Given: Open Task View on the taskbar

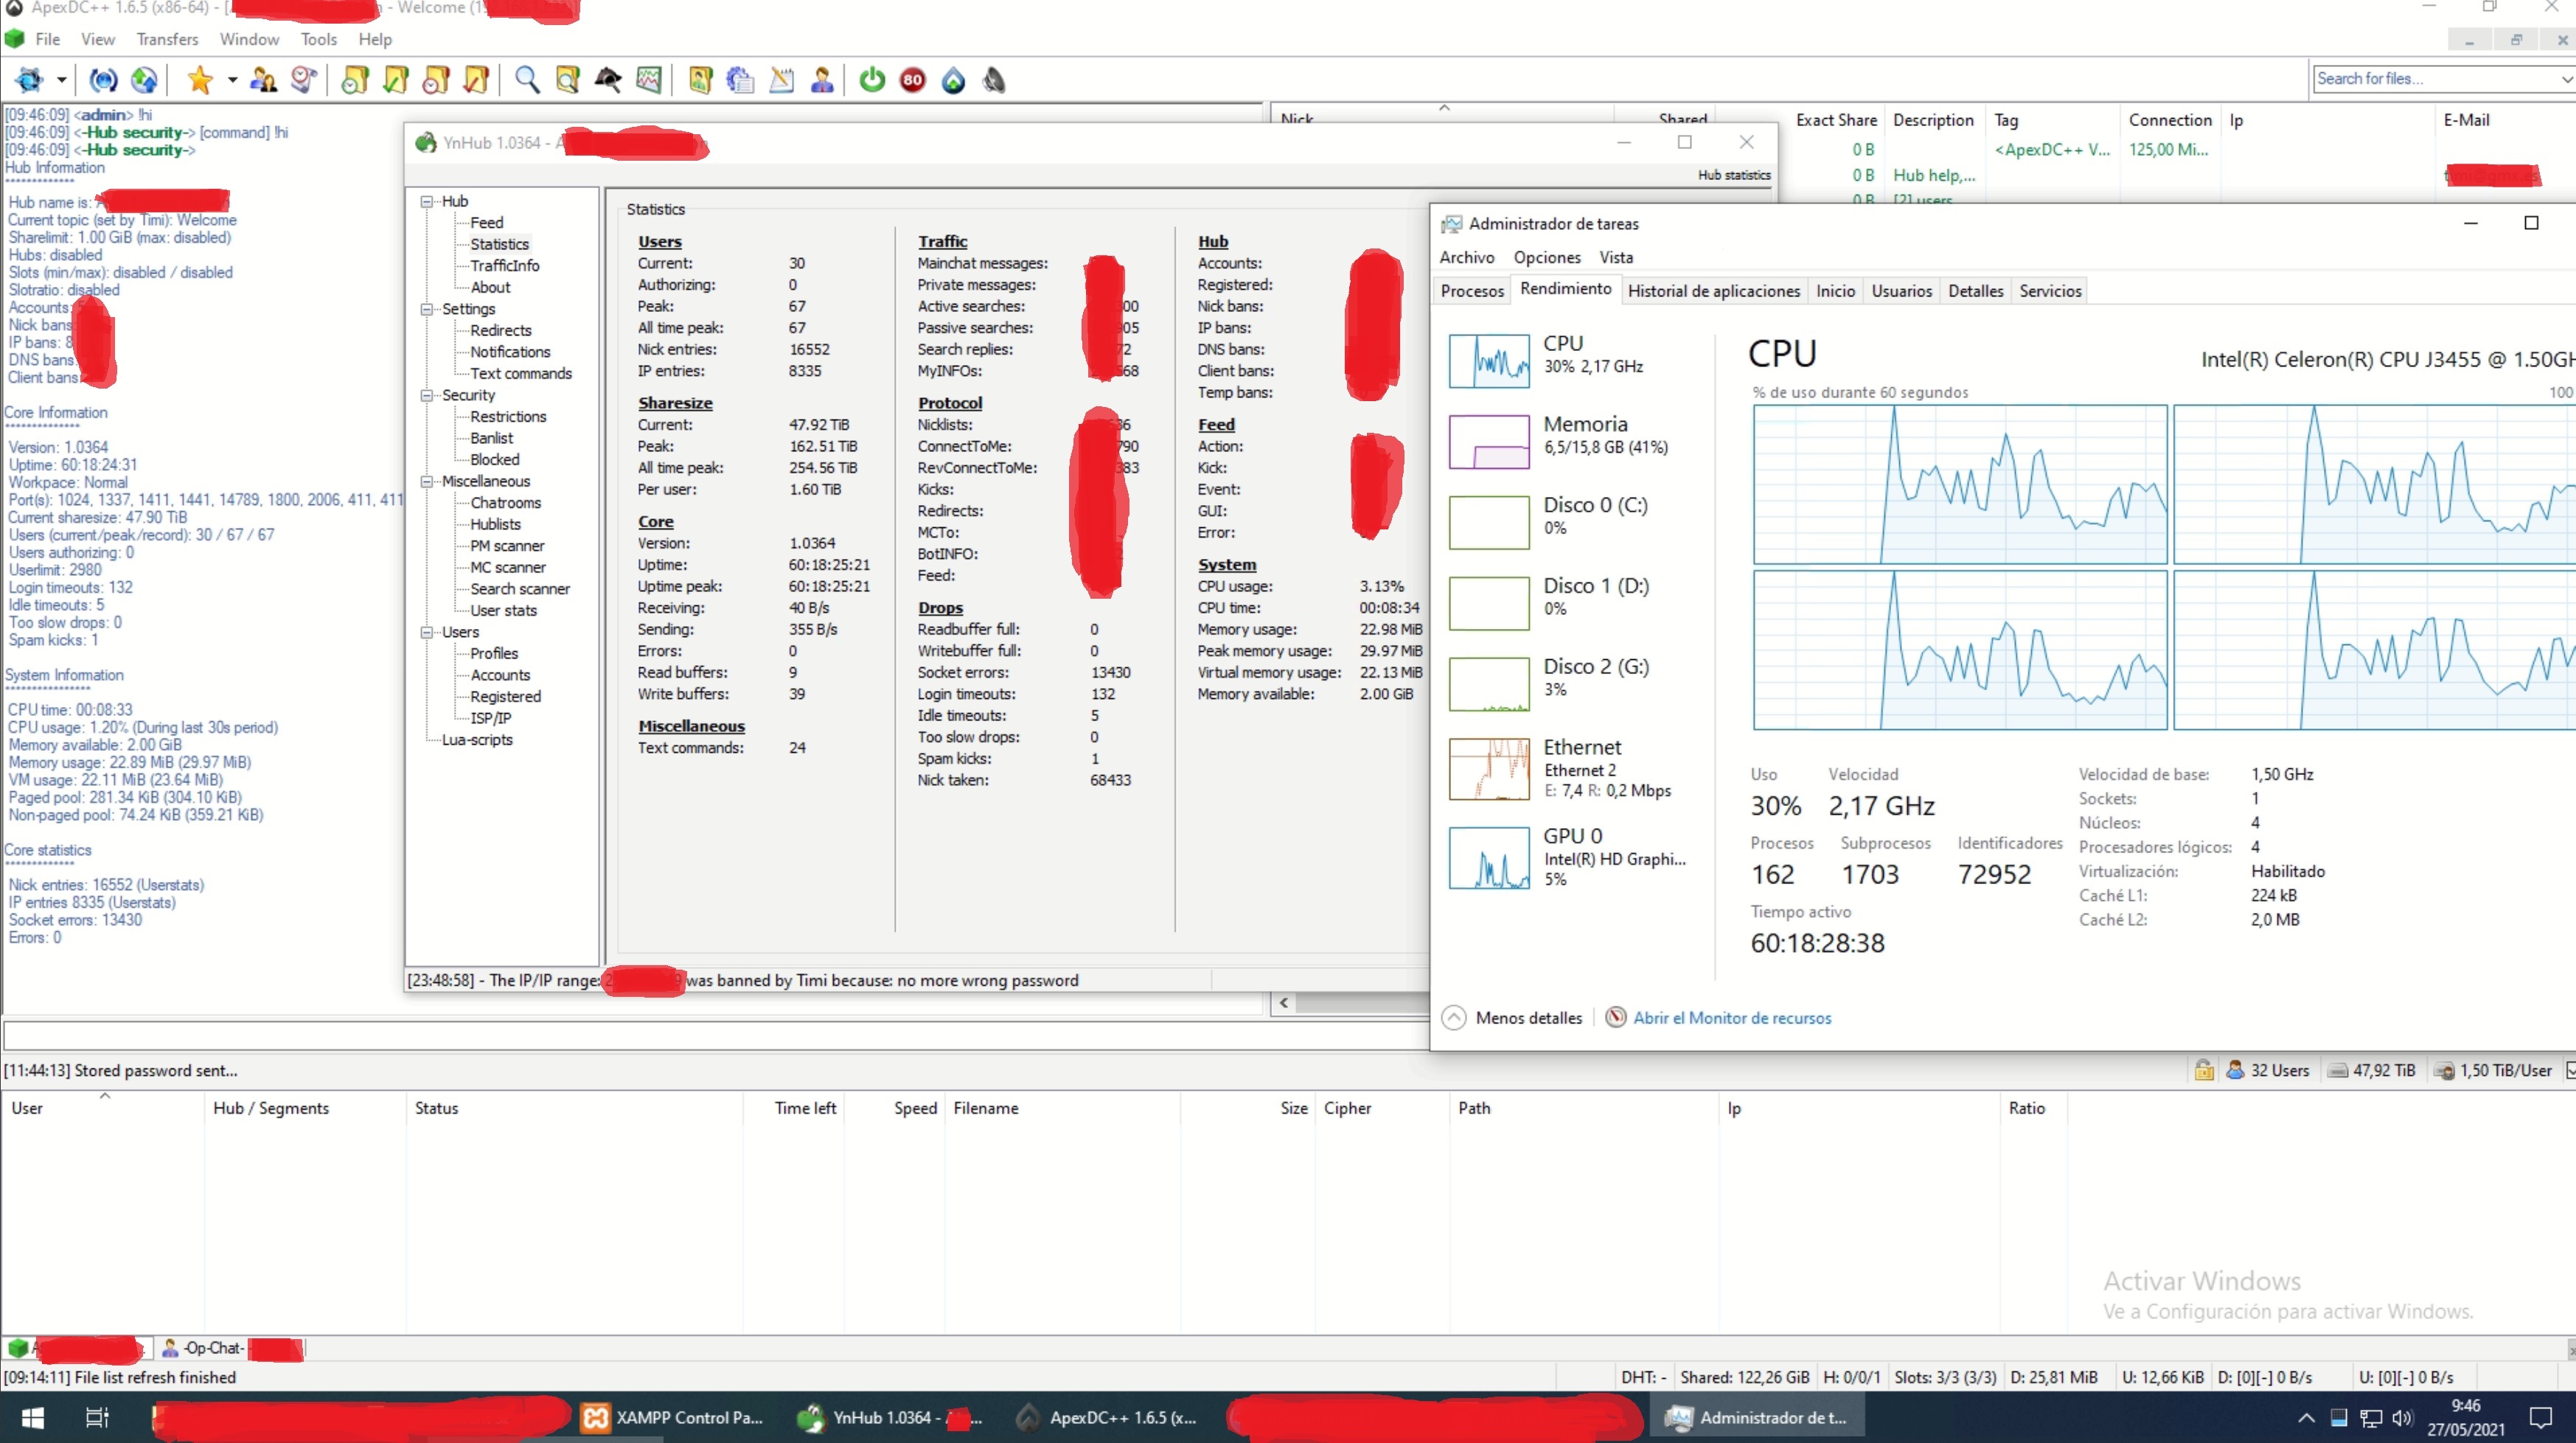Looking at the screenshot, I should click(97, 1418).
